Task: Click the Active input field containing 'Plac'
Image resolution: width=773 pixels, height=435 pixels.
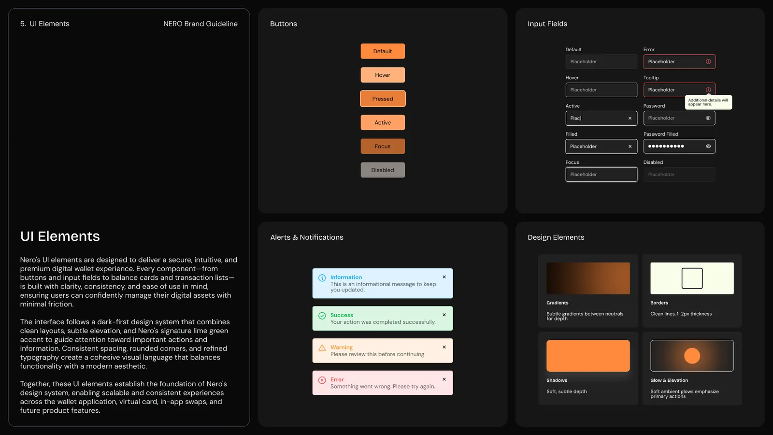Action: pyautogui.click(x=601, y=118)
